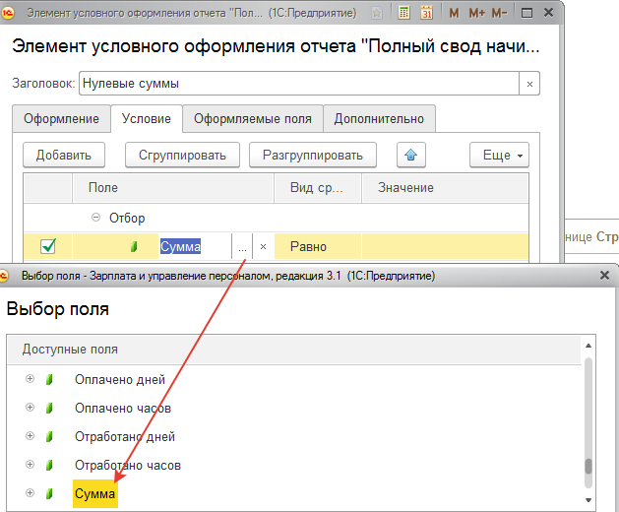This screenshot has height=512, width=619.
Task: Expand the Отработано дней field
Action: tap(30, 436)
